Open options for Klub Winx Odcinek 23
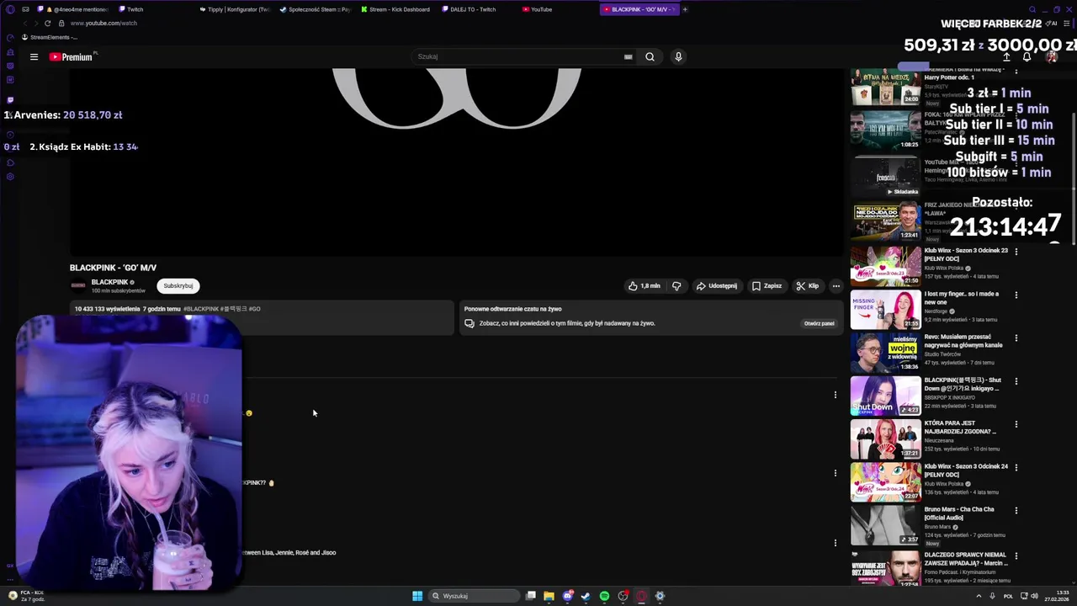The image size is (1077, 606). [1016, 252]
